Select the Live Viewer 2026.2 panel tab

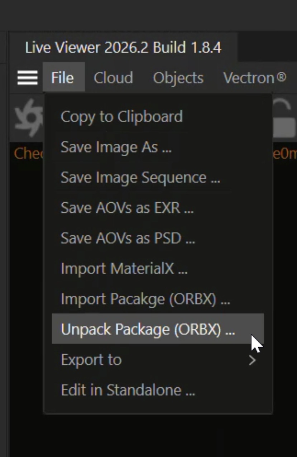(x=123, y=47)
